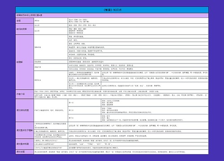The height and width of the screenshot is (161, 224).
Task: Select the 部编版四年级上册语文第4课 subtitle row
Action: 112,15
